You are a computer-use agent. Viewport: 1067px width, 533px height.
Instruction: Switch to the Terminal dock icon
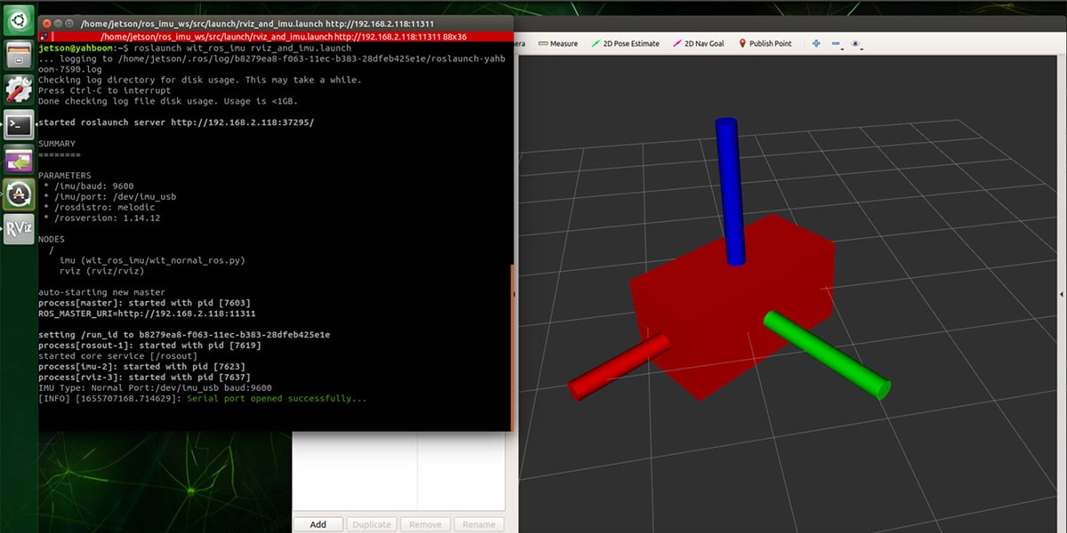[20, 124]
